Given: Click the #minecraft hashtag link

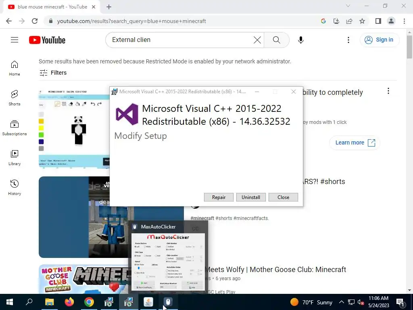Looking at the screenshot, I should [x=202, y=218].
